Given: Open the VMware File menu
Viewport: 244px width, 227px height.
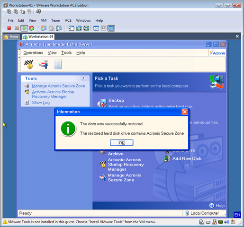Looking at the screenshot, I should [11, 20].
